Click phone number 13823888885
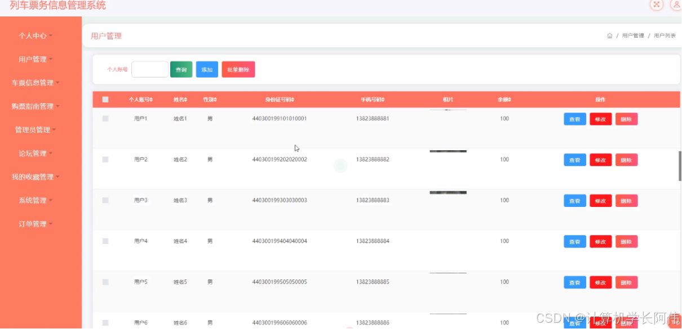The height and width of the screenshot is (329, 682). pos(373,282)
